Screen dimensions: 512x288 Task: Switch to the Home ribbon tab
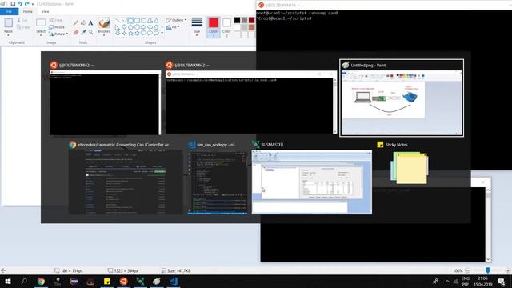[28, 11]
